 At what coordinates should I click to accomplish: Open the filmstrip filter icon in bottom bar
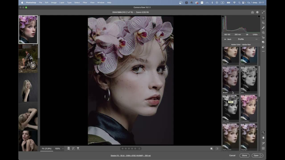(x=78, y=148)
